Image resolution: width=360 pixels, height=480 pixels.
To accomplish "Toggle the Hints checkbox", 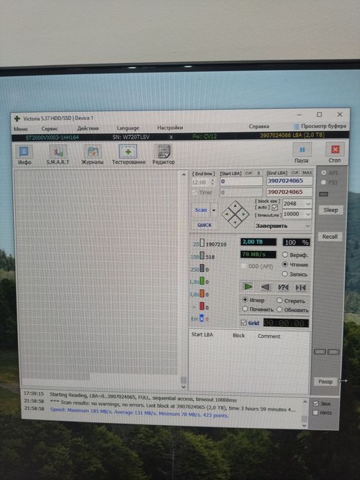I will 315,413.
